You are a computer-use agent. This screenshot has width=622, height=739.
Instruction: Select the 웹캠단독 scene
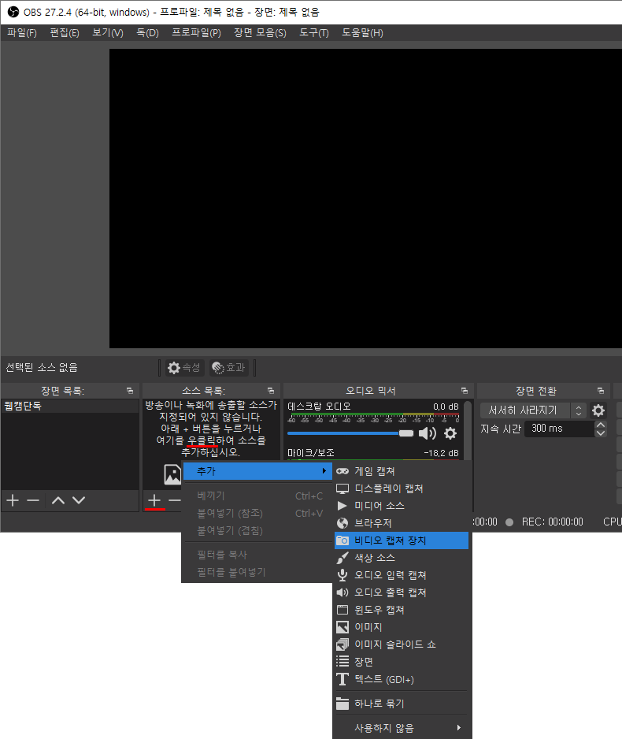pyautogui.click(x=70, y=407)
